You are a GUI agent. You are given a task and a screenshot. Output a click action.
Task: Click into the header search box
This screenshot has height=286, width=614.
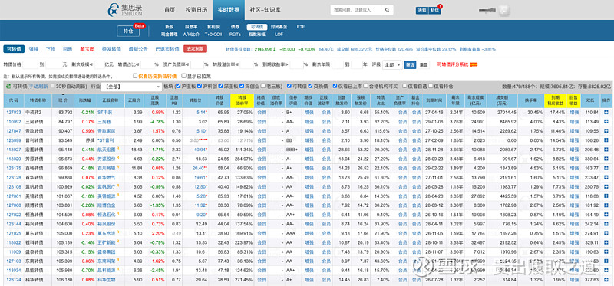355,10
